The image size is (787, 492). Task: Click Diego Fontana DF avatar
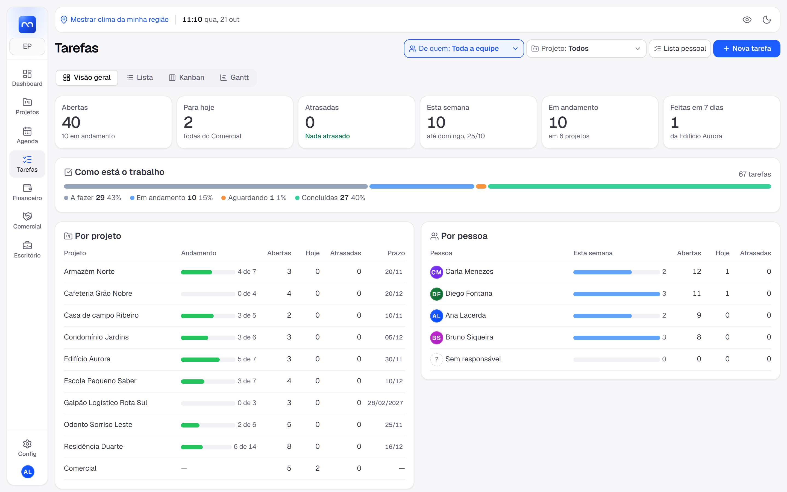(x=436, y=294)
